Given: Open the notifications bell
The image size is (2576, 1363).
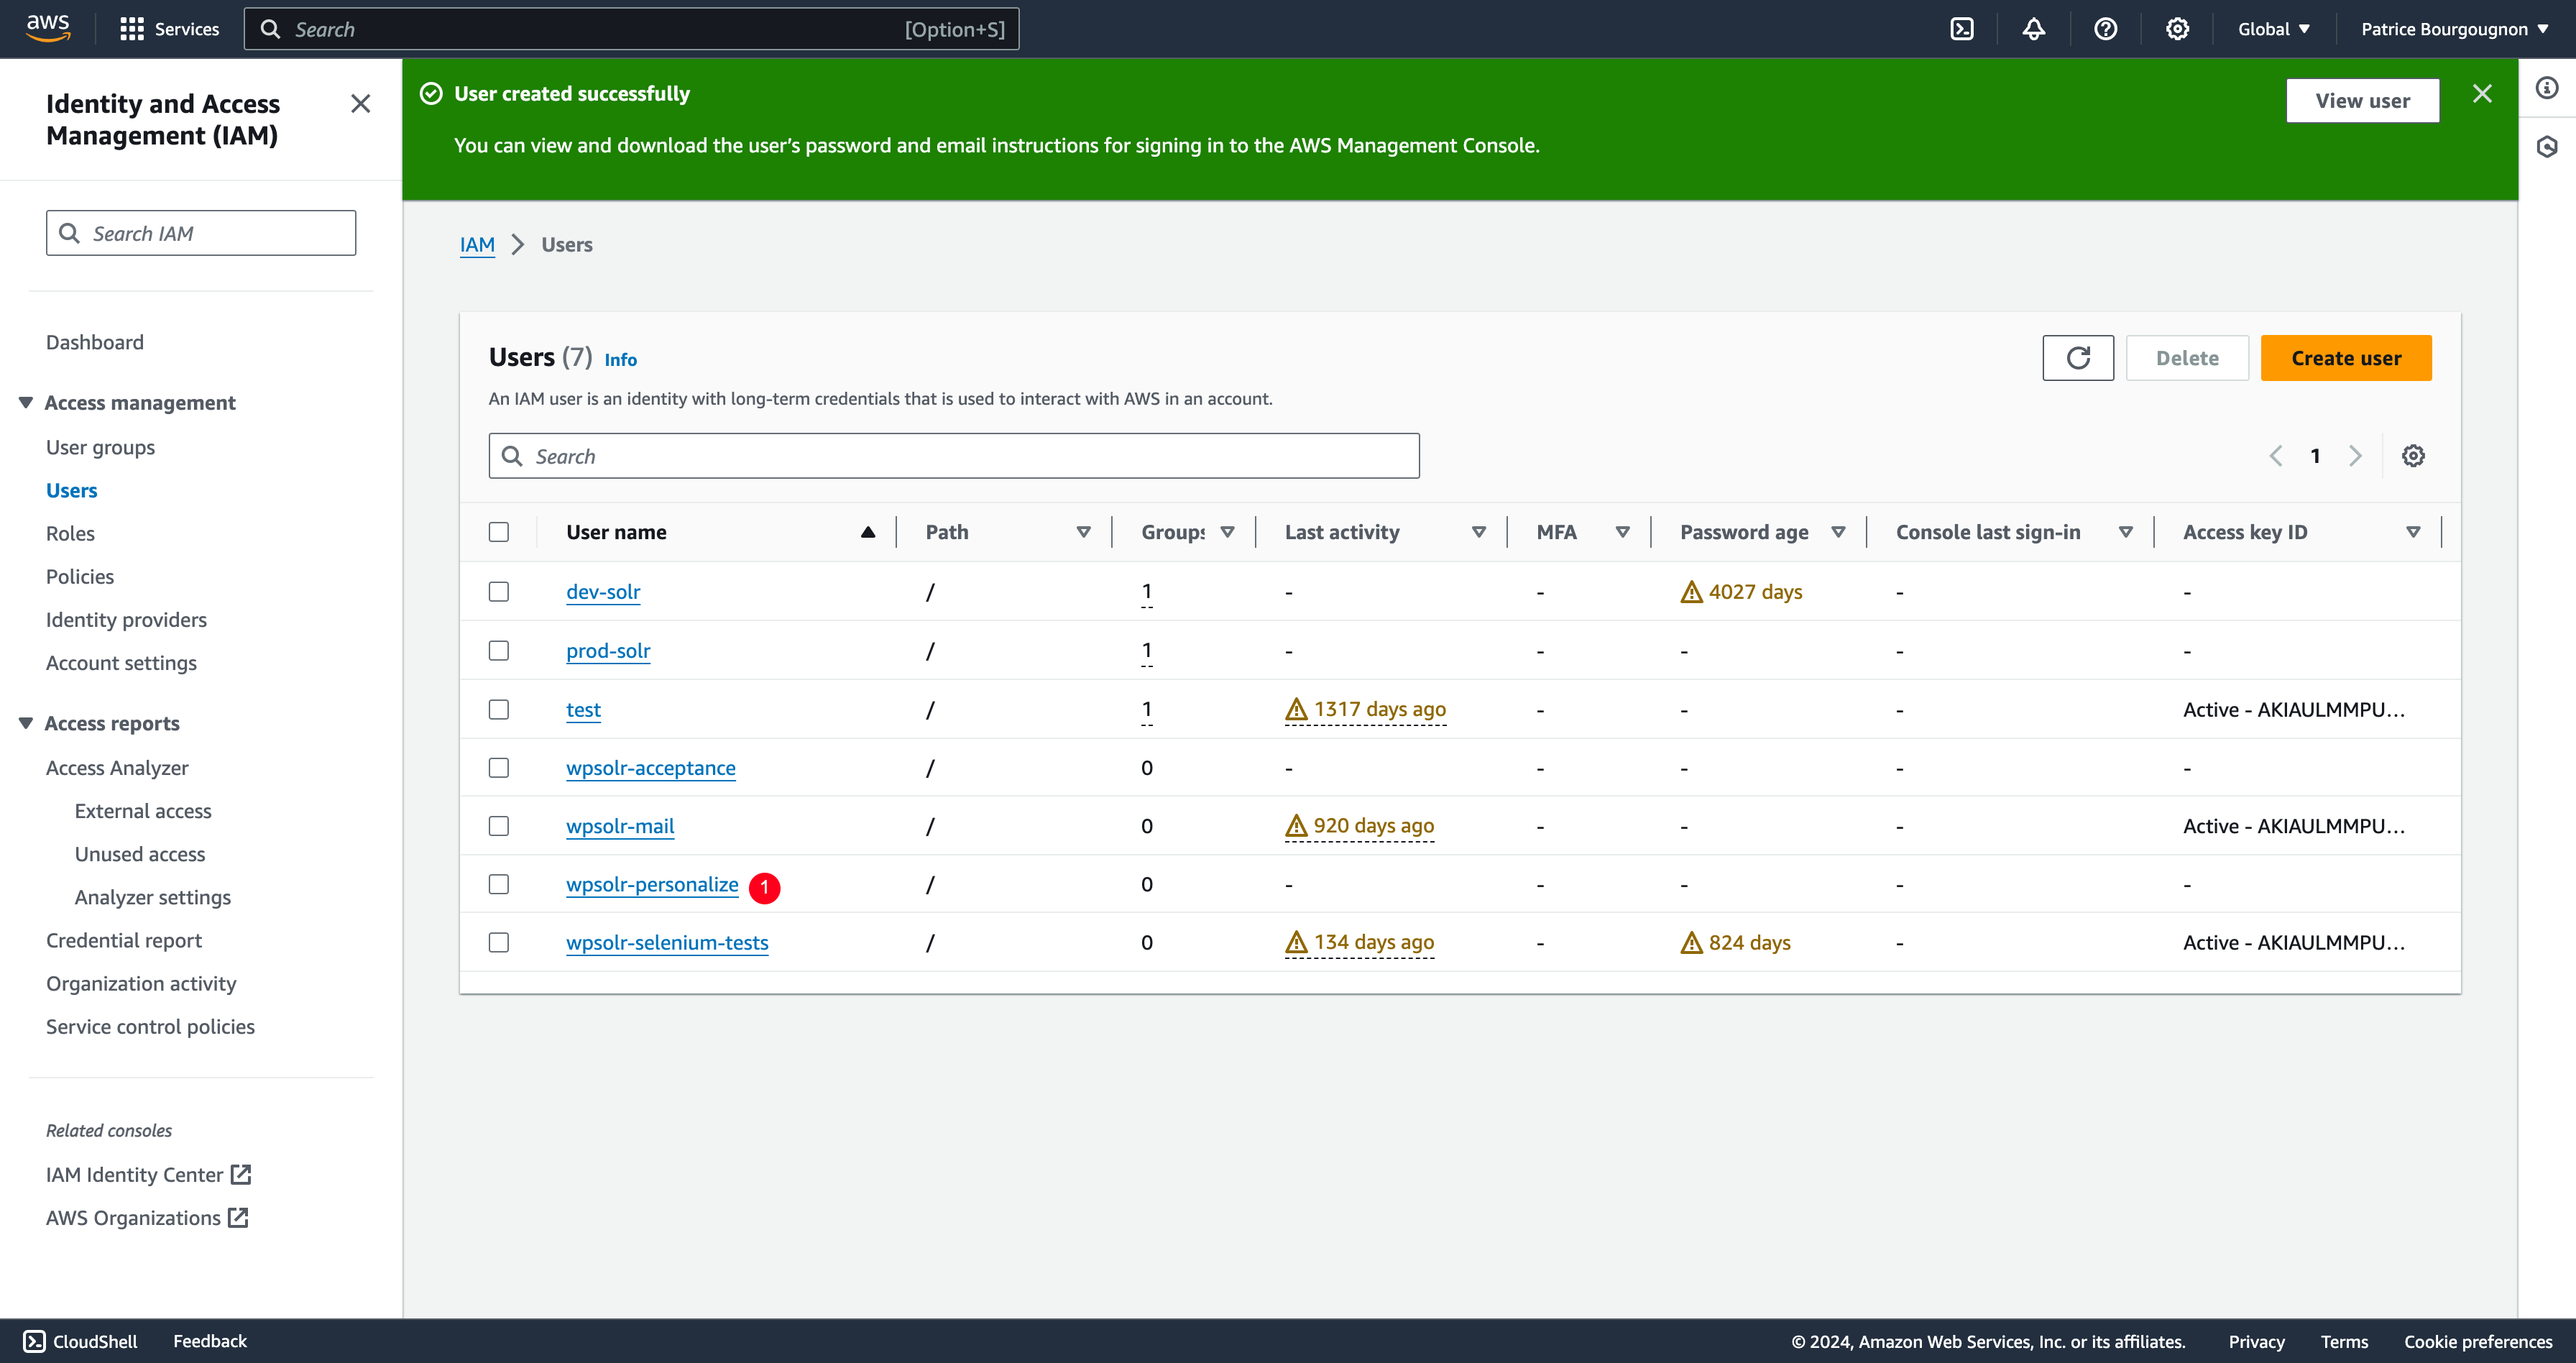Looking at the screenshot, I should tap(2034, 29).
